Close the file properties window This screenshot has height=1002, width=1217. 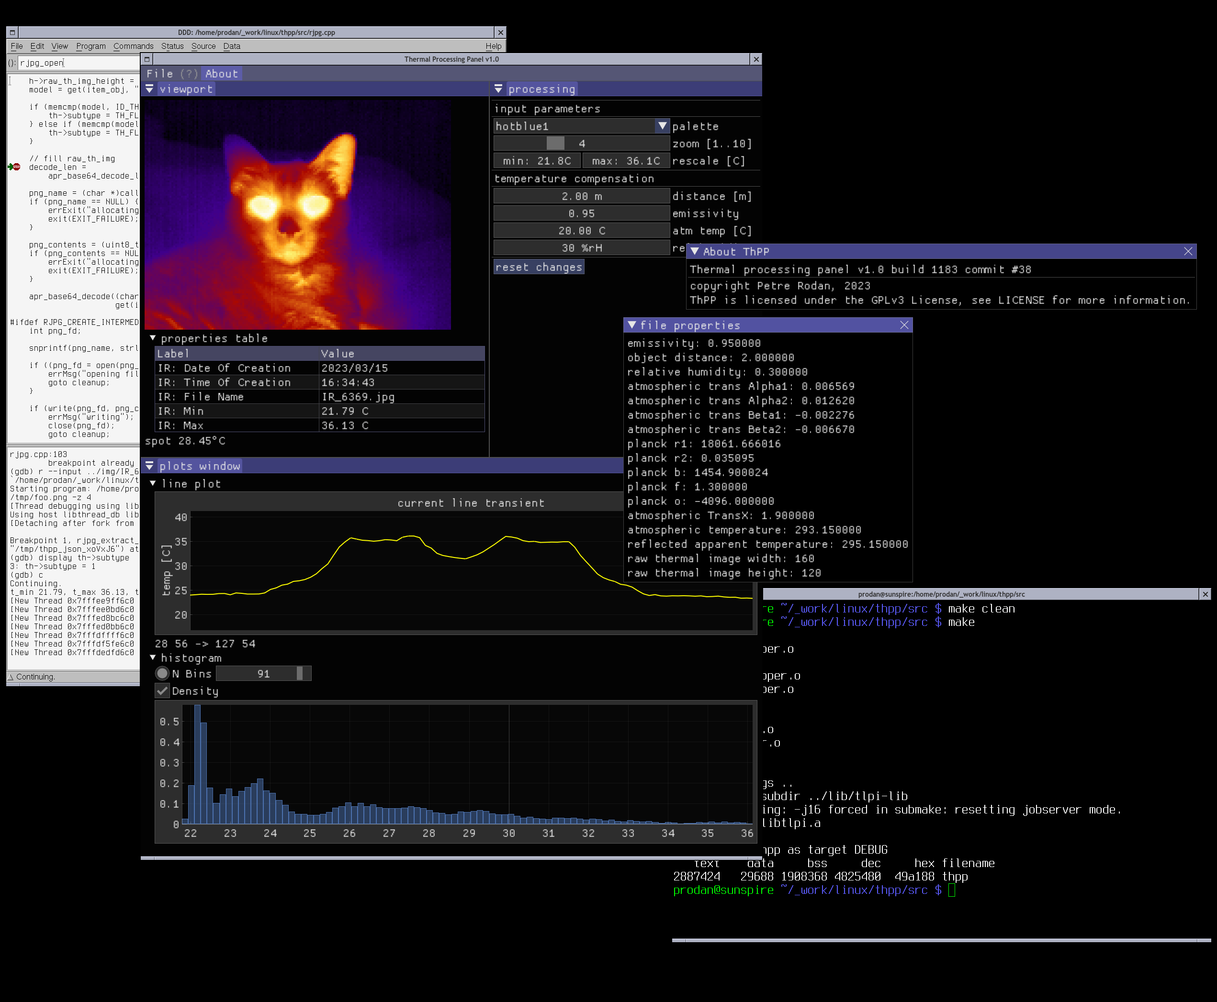[x=904, y=325]
